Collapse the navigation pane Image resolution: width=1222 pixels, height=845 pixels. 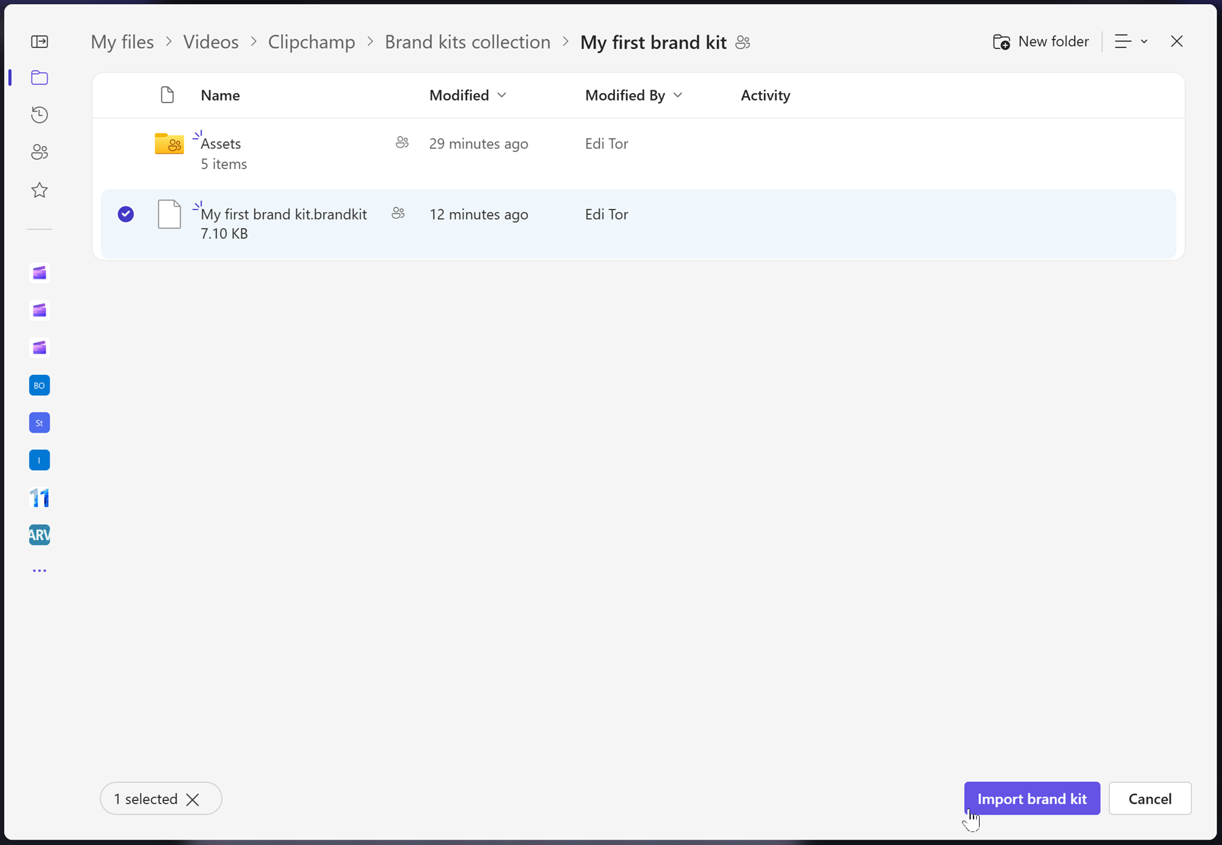pyautogui.click(x=39, y=41)
